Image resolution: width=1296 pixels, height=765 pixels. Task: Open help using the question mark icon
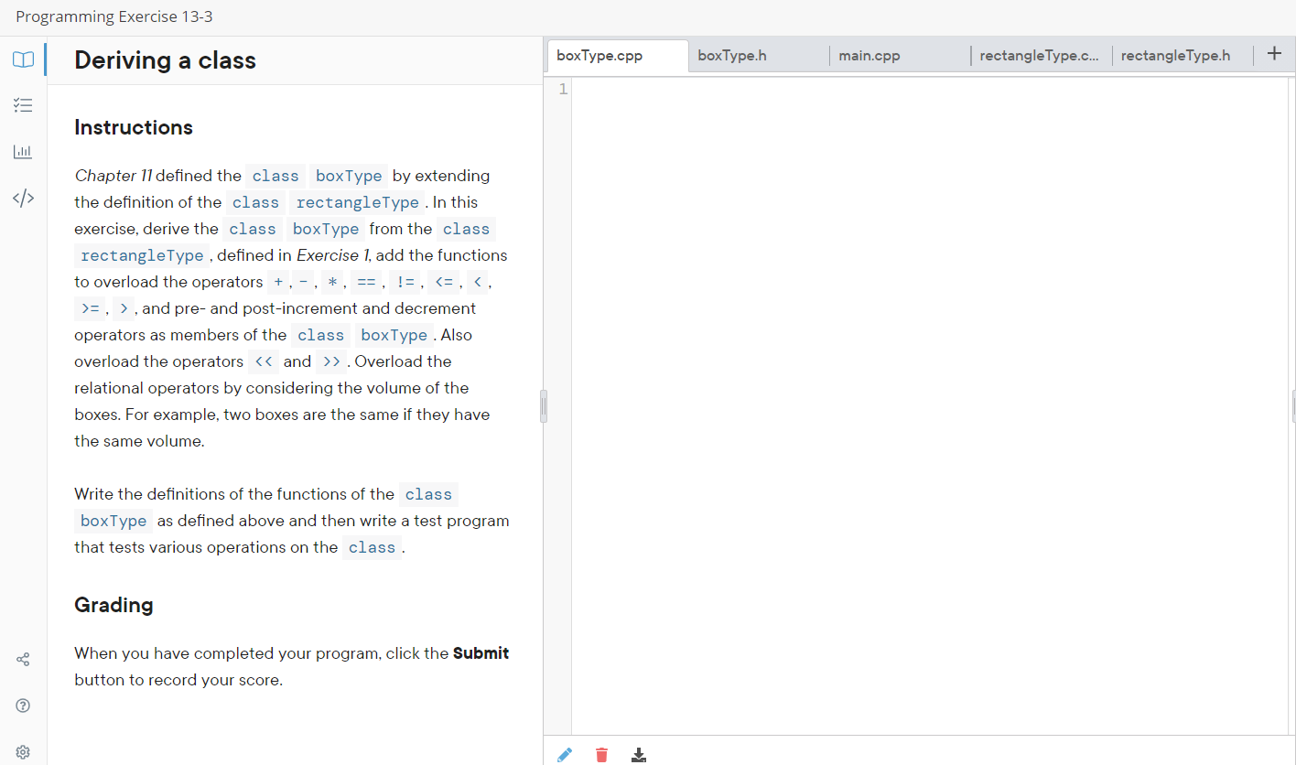[x=23, y=705]
